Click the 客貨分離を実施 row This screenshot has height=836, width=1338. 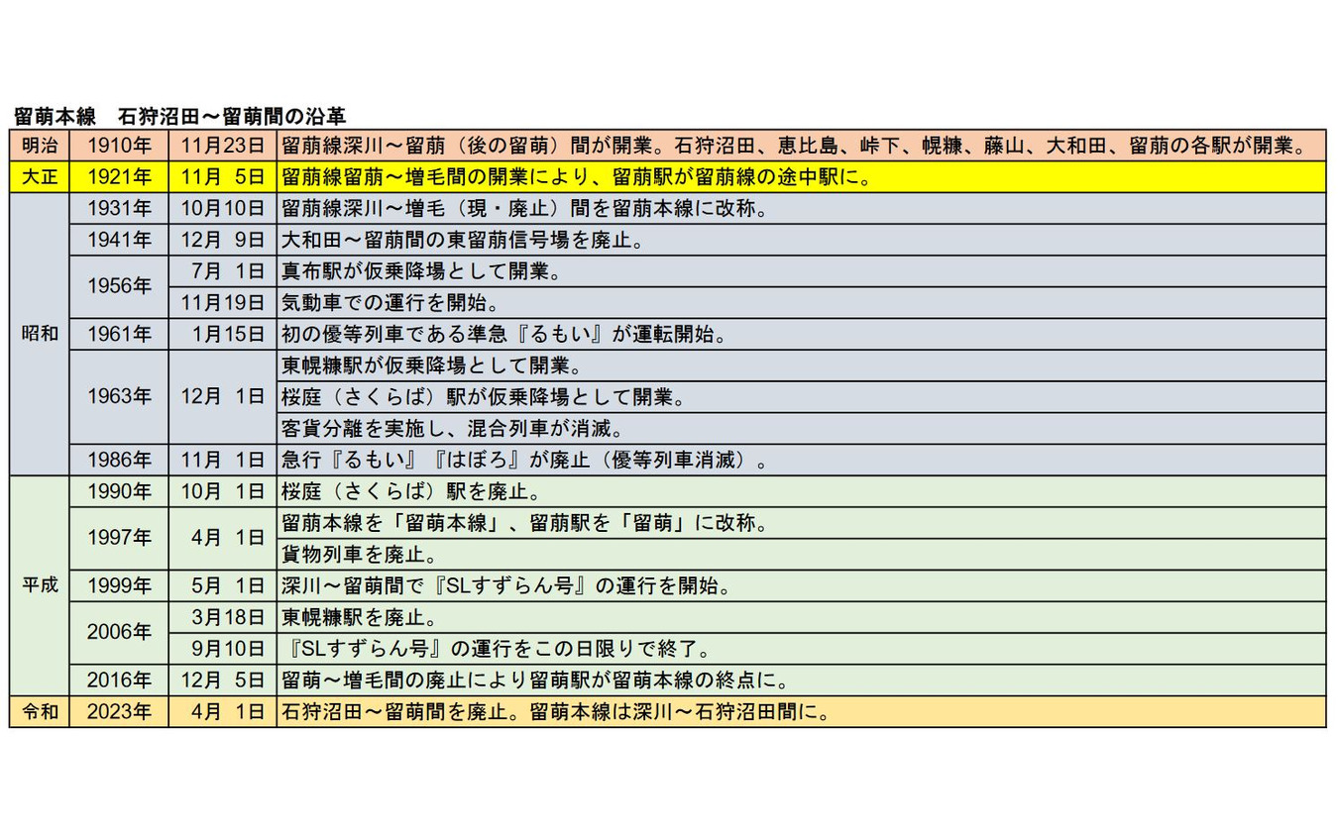point(801,428)
